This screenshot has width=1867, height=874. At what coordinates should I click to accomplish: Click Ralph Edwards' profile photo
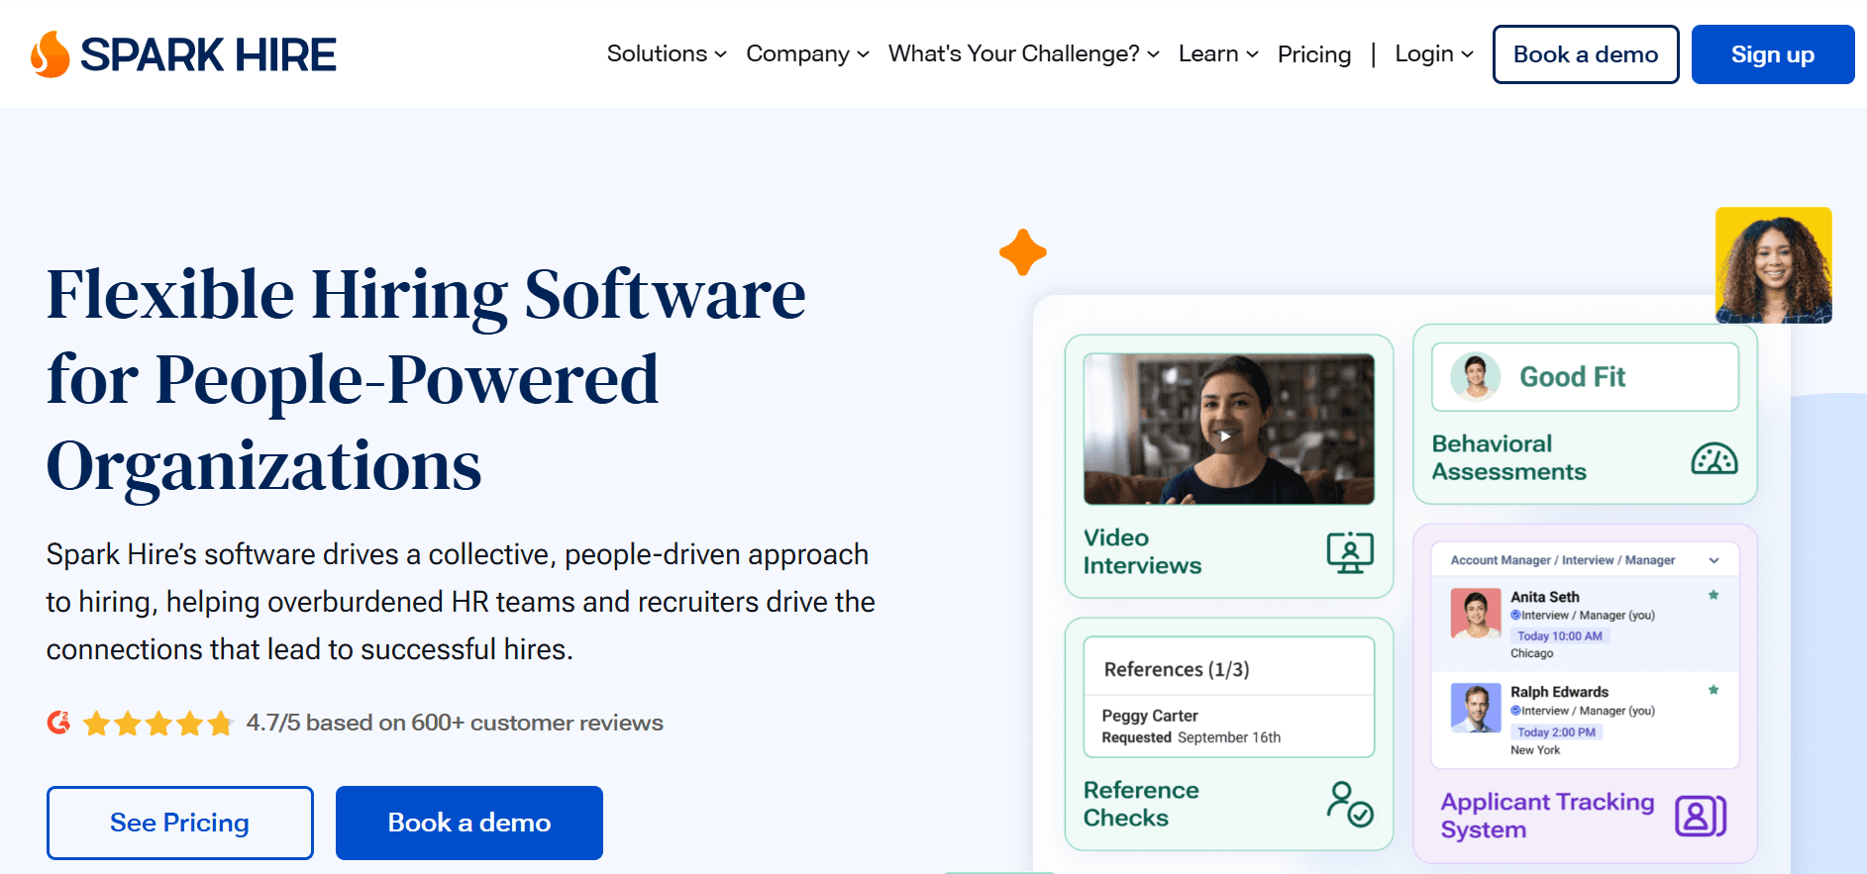click(x=1476, y=708)
